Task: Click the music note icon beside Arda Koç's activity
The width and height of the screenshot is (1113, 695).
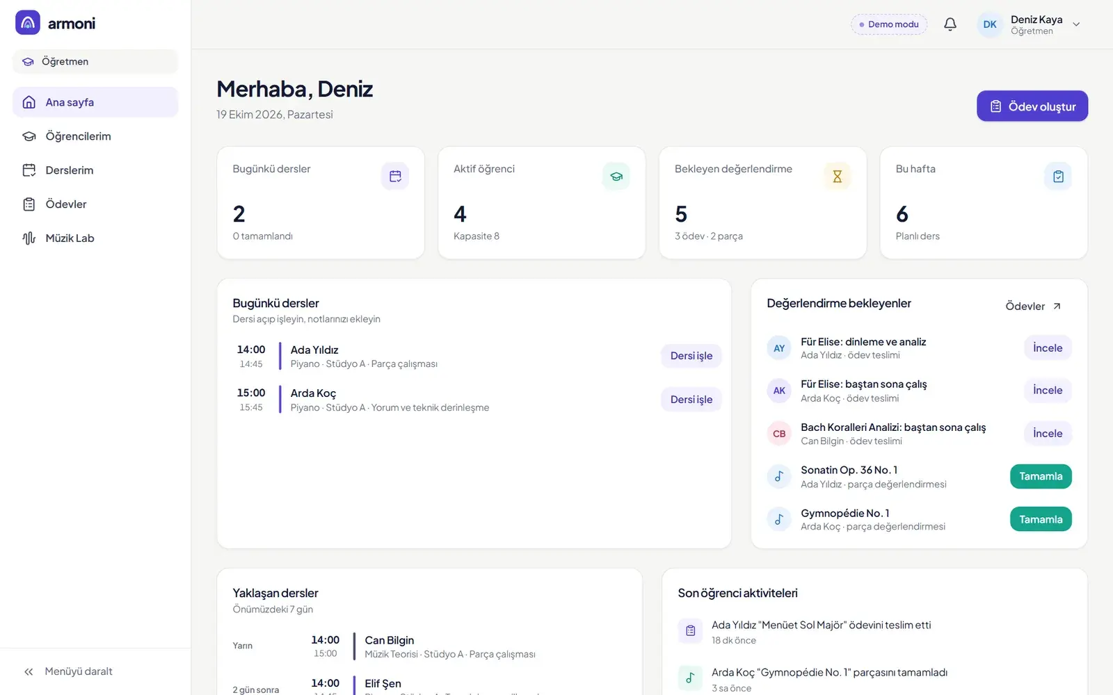Action: pyautogui.click(x=690, y=678)
